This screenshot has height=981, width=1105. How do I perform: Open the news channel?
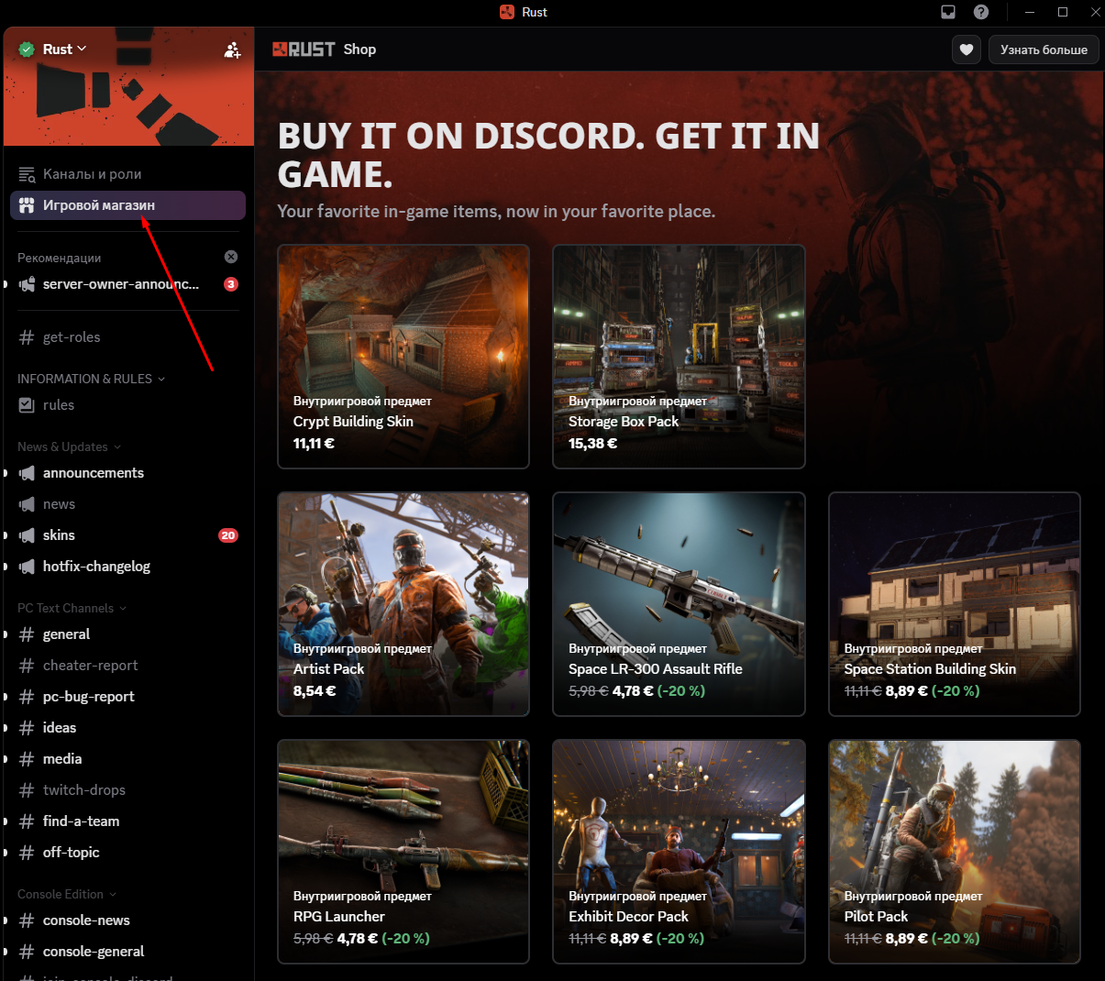pyautogui.click(x=127, y=504)
